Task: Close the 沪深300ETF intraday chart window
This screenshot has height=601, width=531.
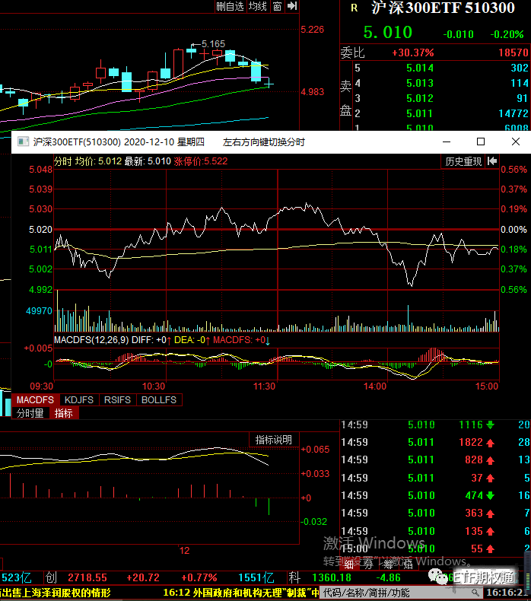Action: point(516,142)
